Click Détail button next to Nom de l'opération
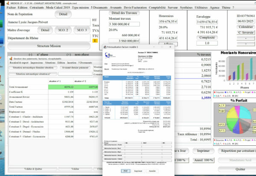Image resolution: width=256 pixels, height=176 pixels. click(x=63, y=14)
